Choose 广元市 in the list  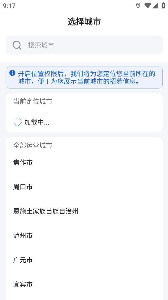[23, 260]
